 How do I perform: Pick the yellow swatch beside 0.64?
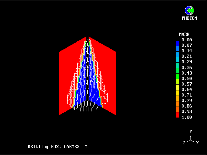[x=177, y=89]
